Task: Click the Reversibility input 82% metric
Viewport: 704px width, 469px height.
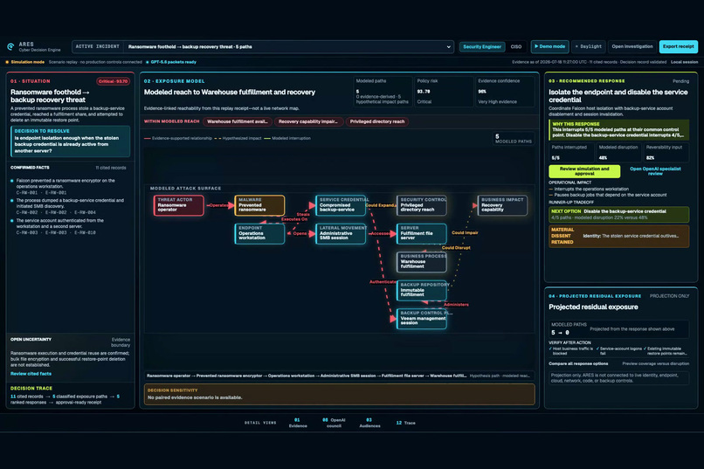Action: [666, 153]
